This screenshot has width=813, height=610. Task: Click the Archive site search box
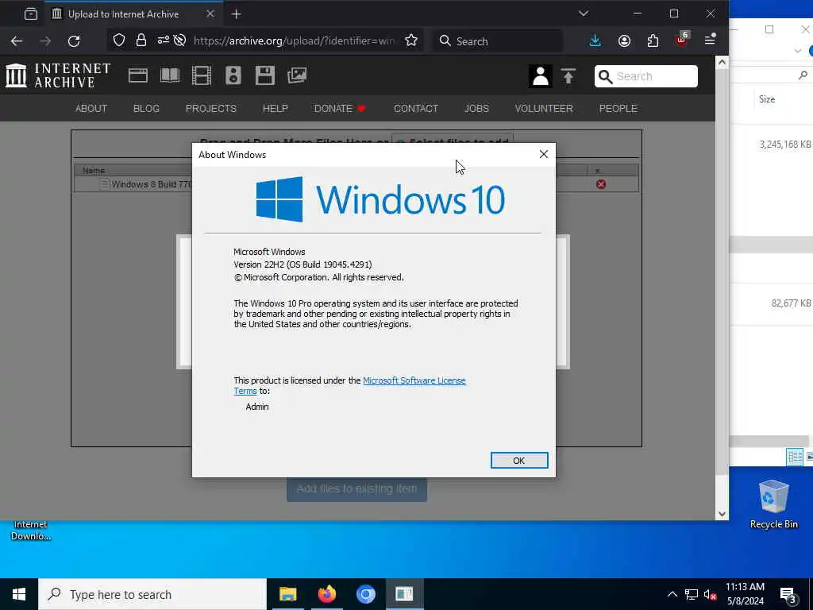(645, 76)
